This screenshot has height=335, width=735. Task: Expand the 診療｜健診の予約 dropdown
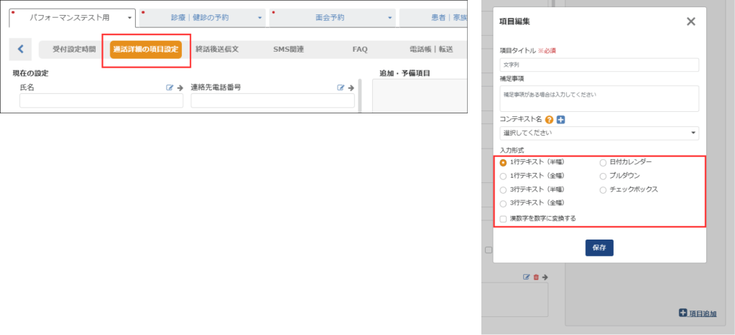coord(202,17)
